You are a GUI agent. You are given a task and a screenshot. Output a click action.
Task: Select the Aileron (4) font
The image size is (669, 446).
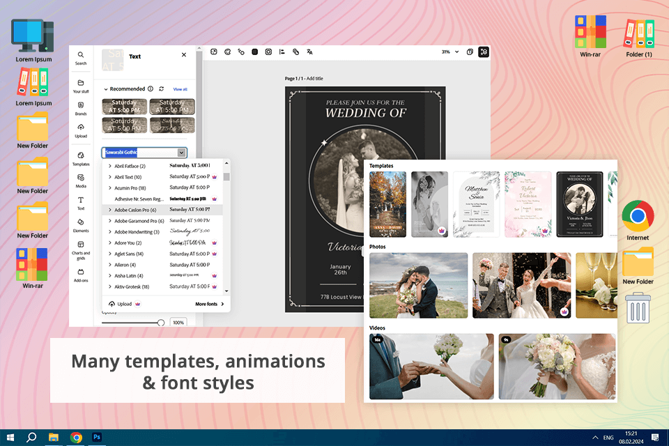[x=162, y=265]
